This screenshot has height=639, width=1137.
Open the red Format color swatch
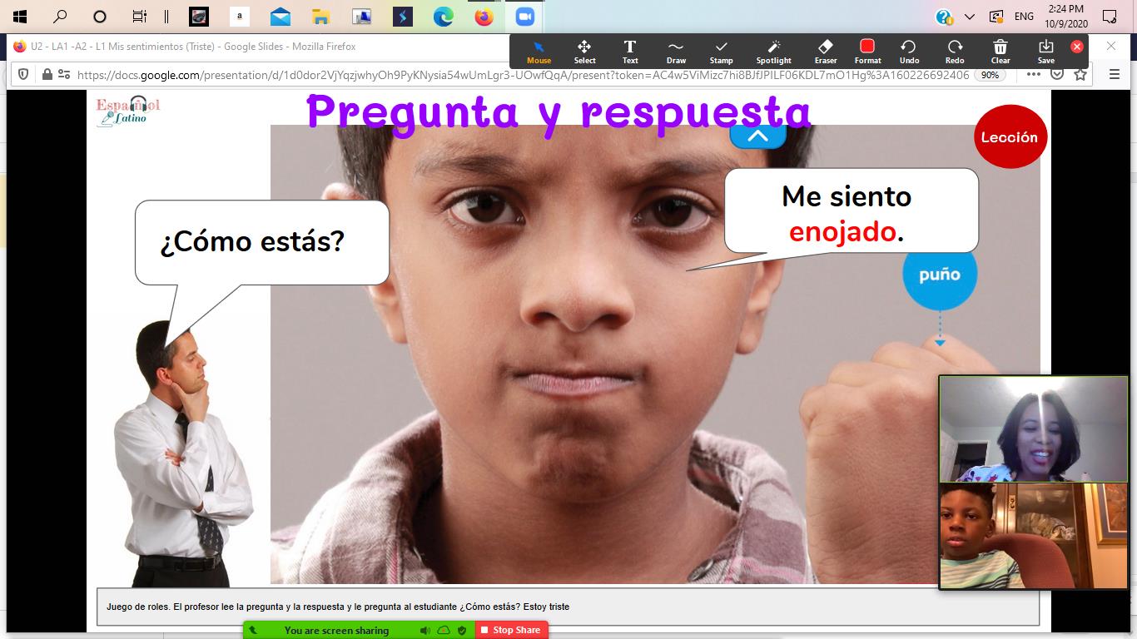[x=867, y=47]
